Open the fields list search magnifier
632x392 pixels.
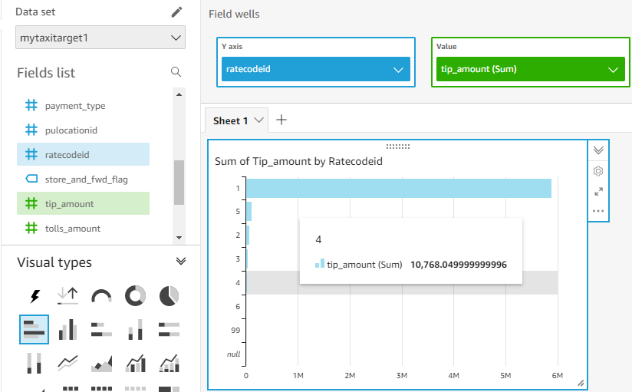tap(176, 72)
